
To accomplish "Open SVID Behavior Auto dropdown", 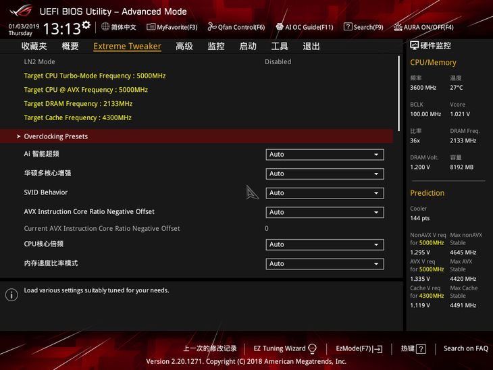I will point(324,193).
